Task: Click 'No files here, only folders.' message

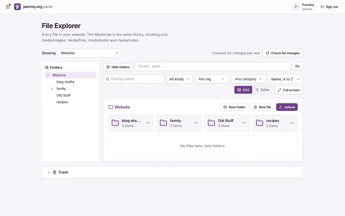Action: click(203, 146)
